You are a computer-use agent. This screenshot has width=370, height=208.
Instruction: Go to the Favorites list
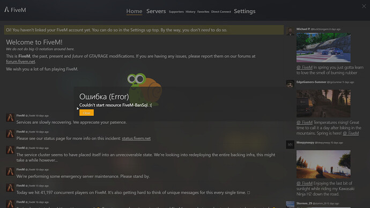coord(203,12)
